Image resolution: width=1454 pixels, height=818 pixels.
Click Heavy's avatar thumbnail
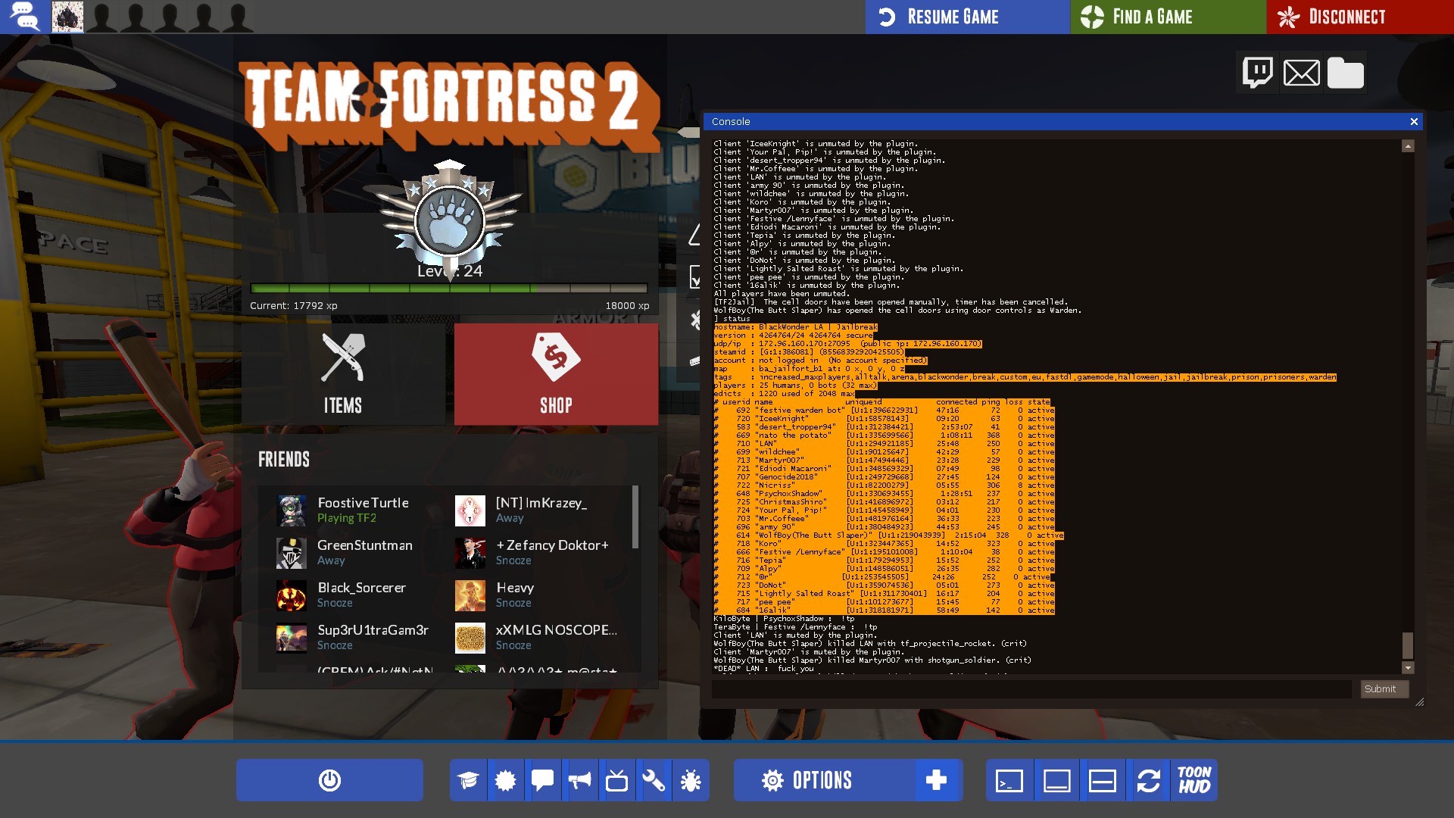[x=470, y=595]
